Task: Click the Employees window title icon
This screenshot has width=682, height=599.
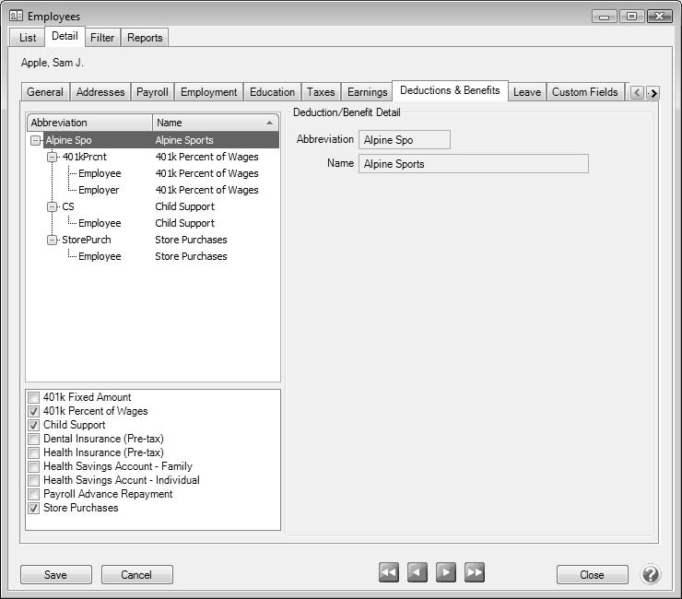Action: 16,16
